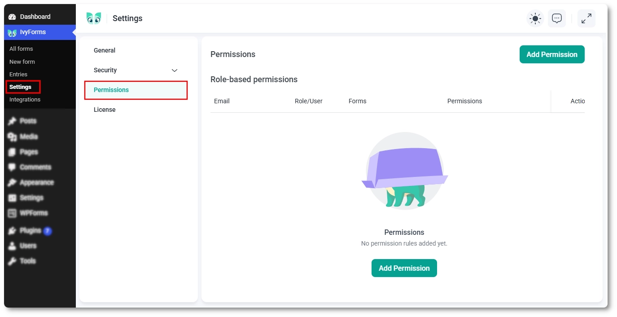Click the WordPress Settings icon

(13, 198)
